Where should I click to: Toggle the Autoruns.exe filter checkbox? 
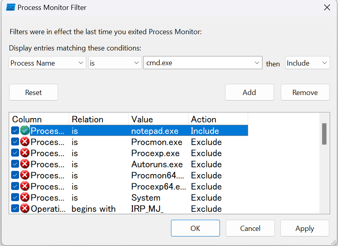click(x=15, y=164)
